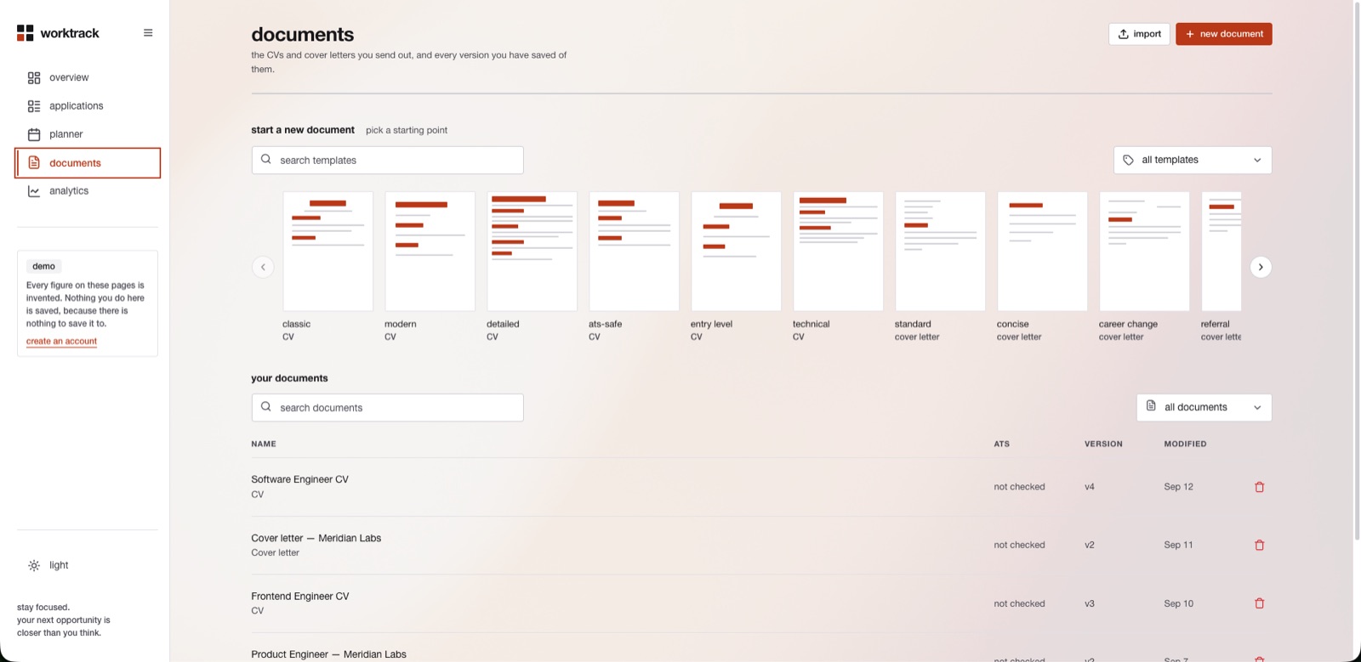1361x662 pixels.
Task: Choose the concise cover letter template
Action: click(x=1042, y=267)
